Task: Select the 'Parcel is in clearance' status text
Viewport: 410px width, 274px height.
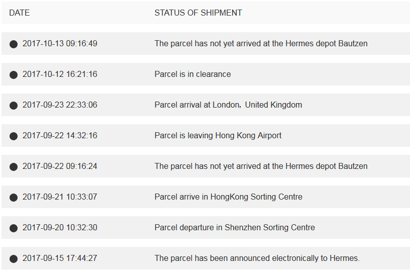Action: coord(193,74)
